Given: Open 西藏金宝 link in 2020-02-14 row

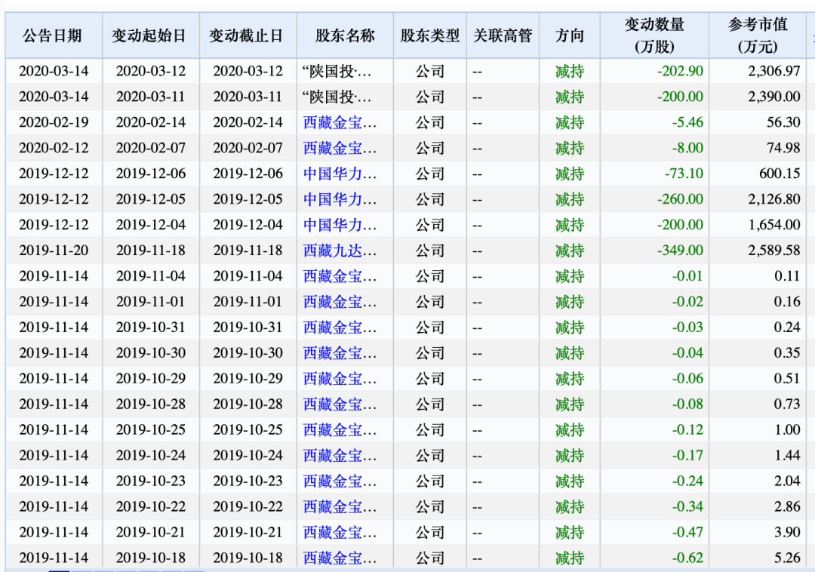Looking at the screenshot, I should pos(340,122).
